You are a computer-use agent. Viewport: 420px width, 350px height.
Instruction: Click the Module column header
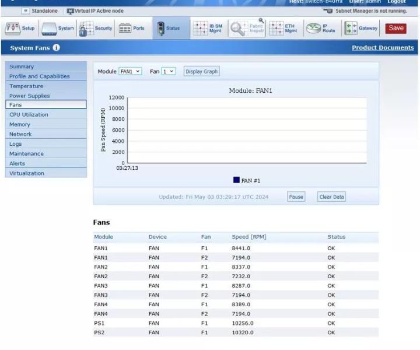103,237
